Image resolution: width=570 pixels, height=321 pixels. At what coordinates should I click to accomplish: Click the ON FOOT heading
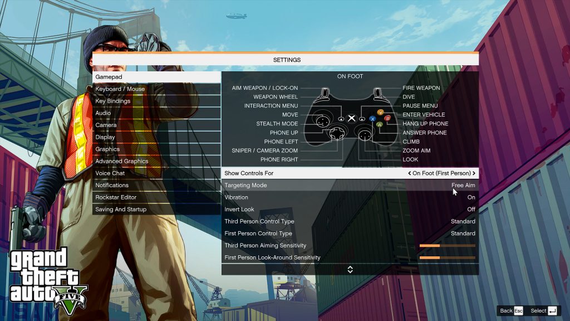(350, 76)
